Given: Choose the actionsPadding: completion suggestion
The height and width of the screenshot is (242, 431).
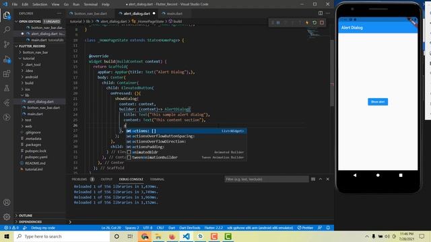Looking at the screenshot, I should click(186, 147).
